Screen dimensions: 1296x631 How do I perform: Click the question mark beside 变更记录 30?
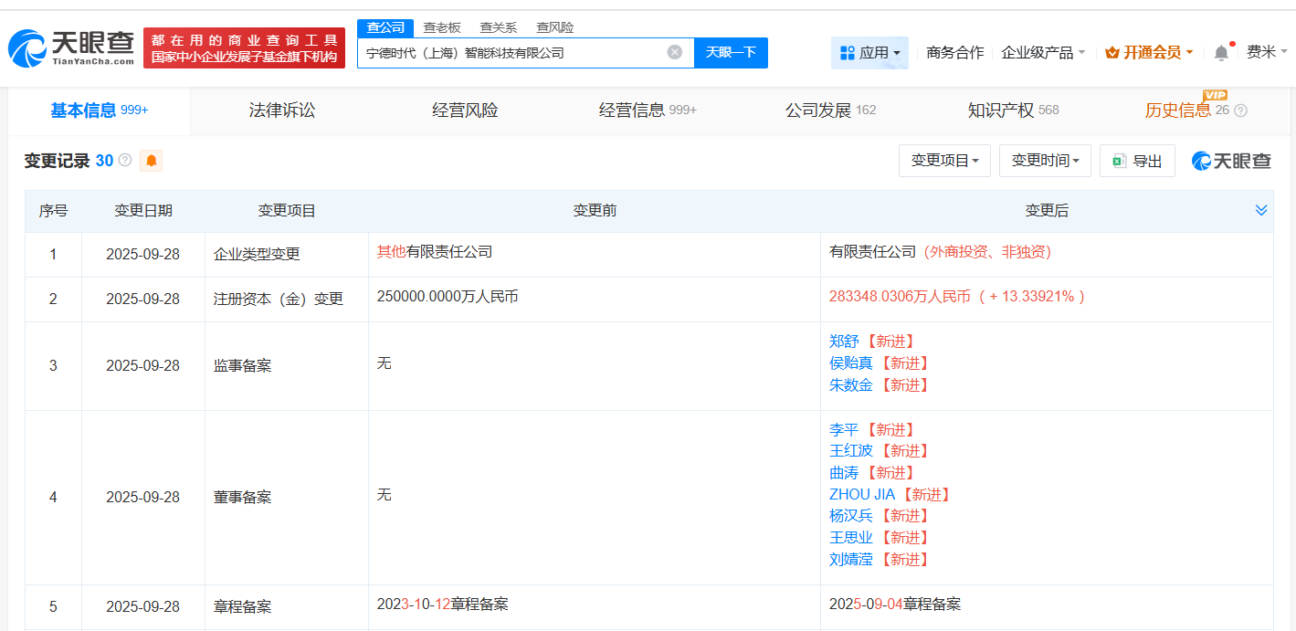pyautogui.click(x=123, y=160)
